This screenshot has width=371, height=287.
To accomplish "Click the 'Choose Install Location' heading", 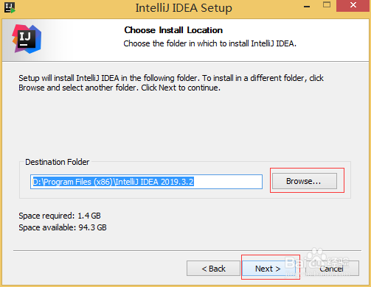I will tap(173, 30).
